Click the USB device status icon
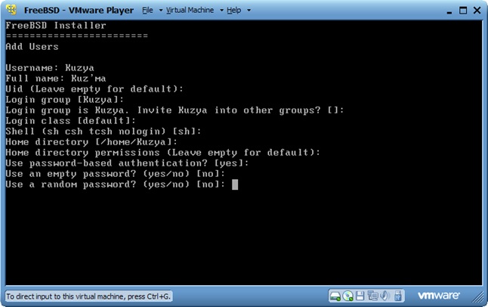This screenshot has height=307, width=488. click(x=397, y=296)
